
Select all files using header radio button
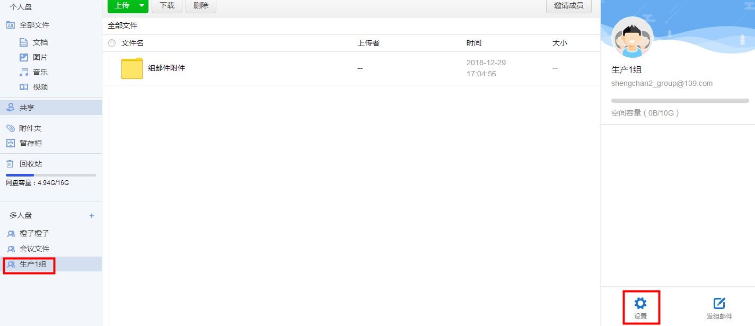click(112, 43)
